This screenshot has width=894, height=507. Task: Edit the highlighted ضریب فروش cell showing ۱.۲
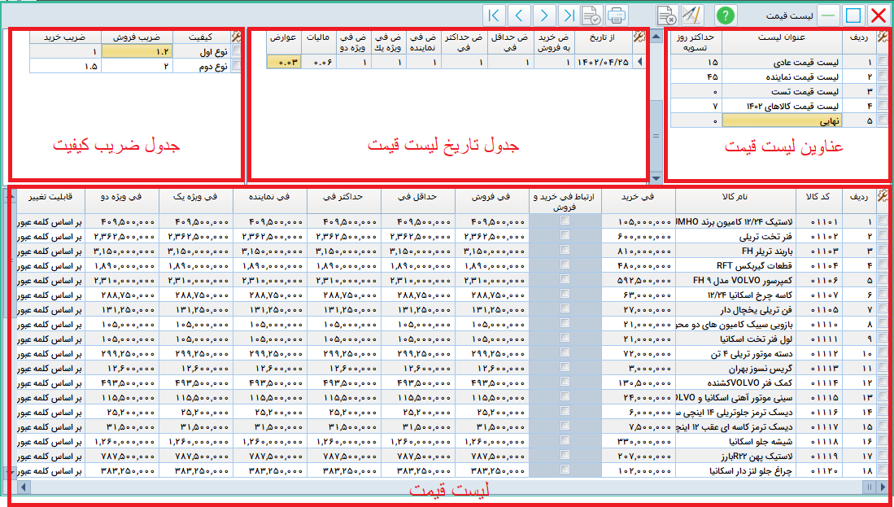[137, 50]
